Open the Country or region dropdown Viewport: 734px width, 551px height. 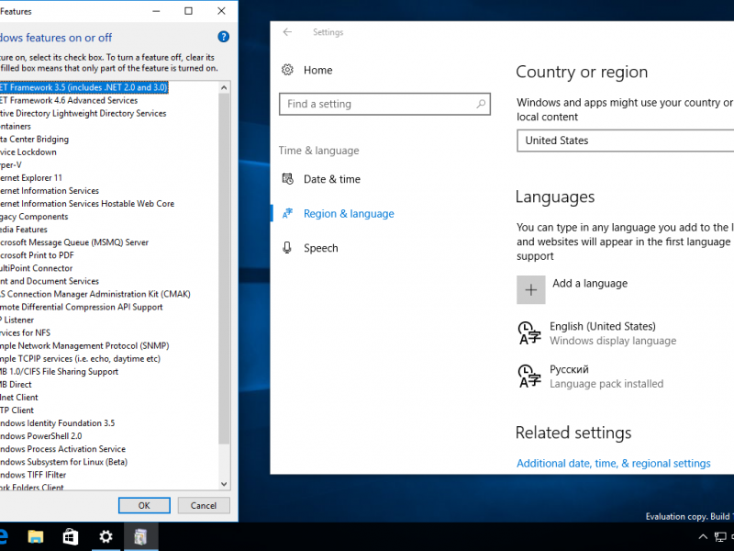point(626,141)
